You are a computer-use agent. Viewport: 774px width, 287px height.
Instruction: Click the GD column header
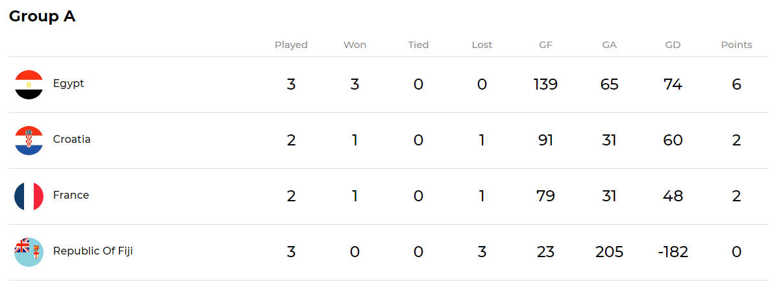coord(673,45)
